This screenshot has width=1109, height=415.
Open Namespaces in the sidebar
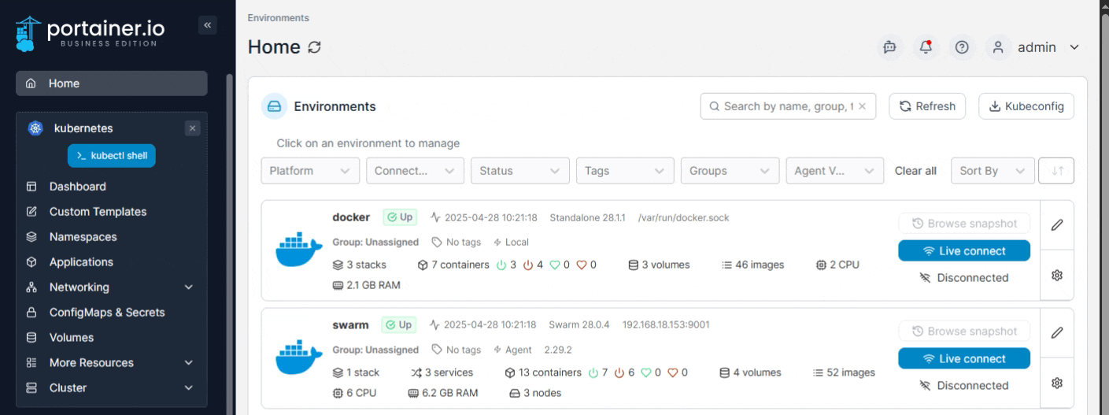83,237
